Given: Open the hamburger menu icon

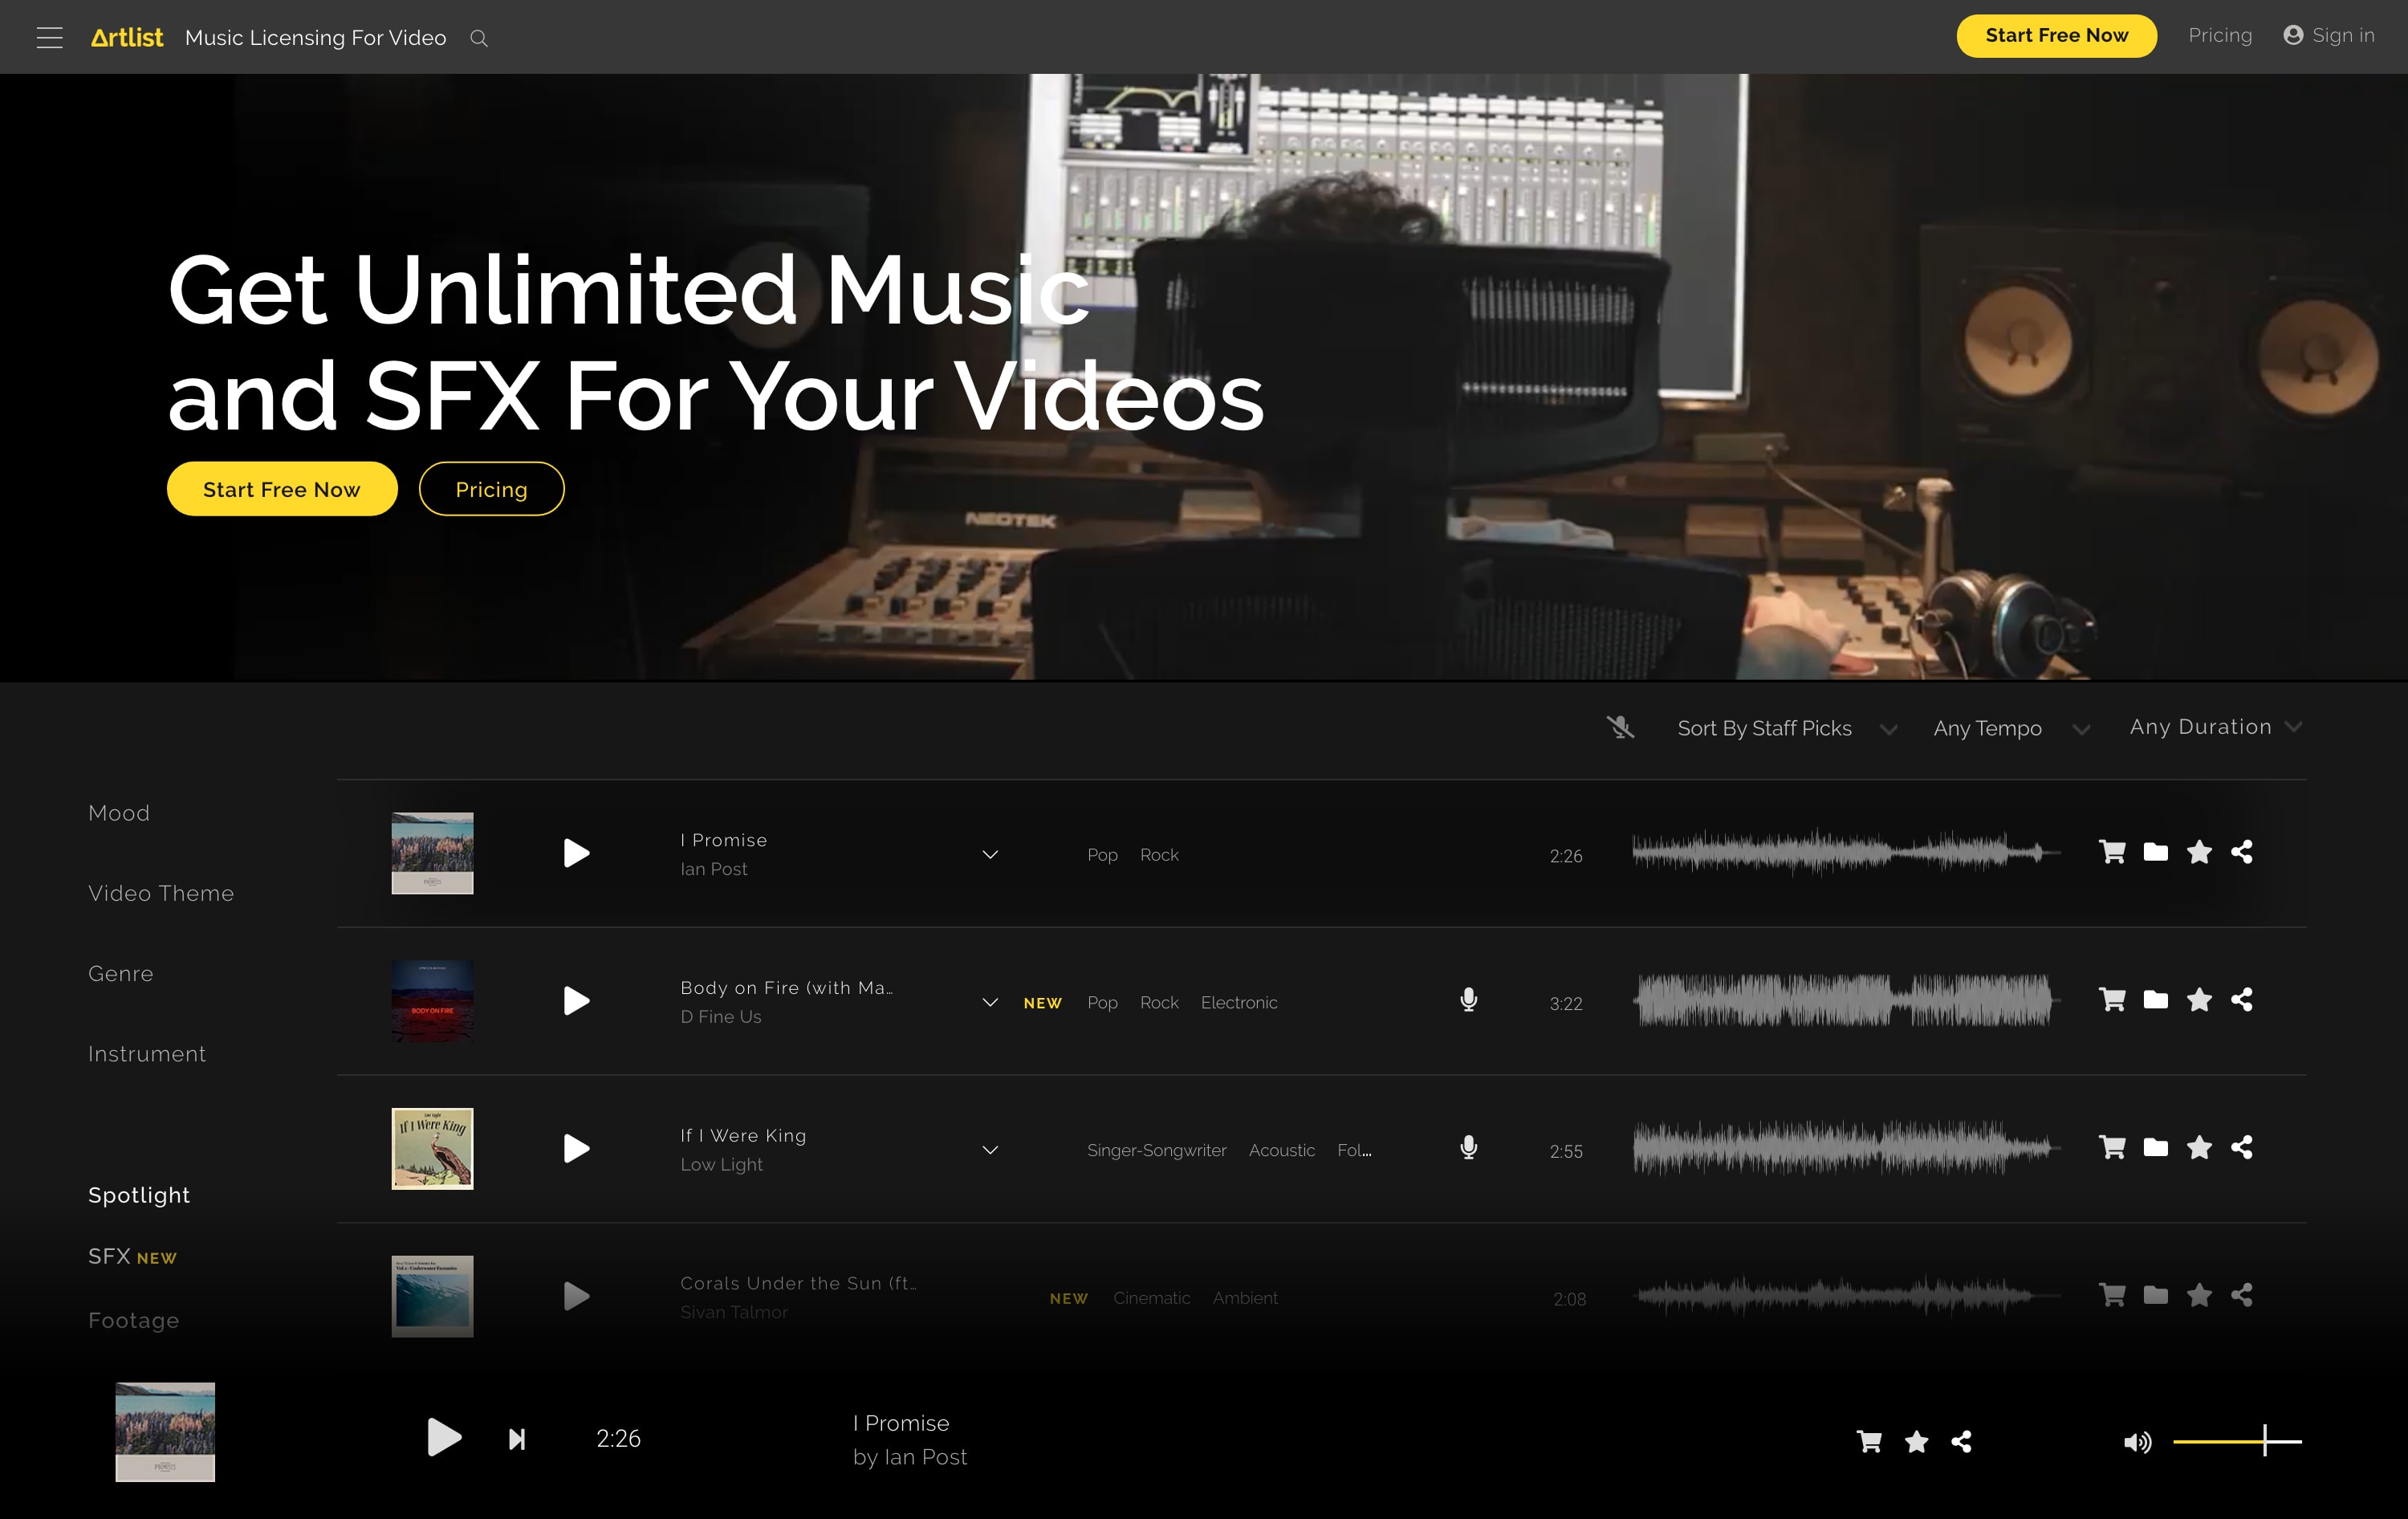Looking at the screenshot, I should coord(49,38).
